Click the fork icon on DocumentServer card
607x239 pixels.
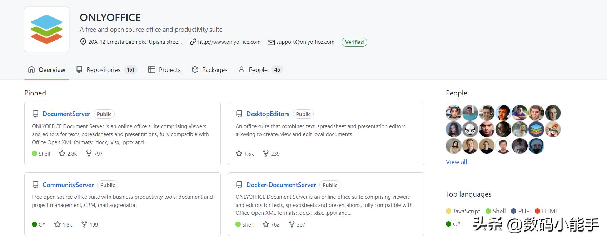click(x=89, y=154)
